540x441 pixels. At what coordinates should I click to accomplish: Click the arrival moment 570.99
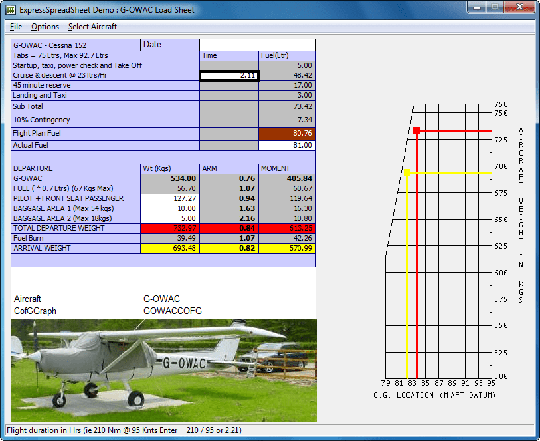pos(287,249)
